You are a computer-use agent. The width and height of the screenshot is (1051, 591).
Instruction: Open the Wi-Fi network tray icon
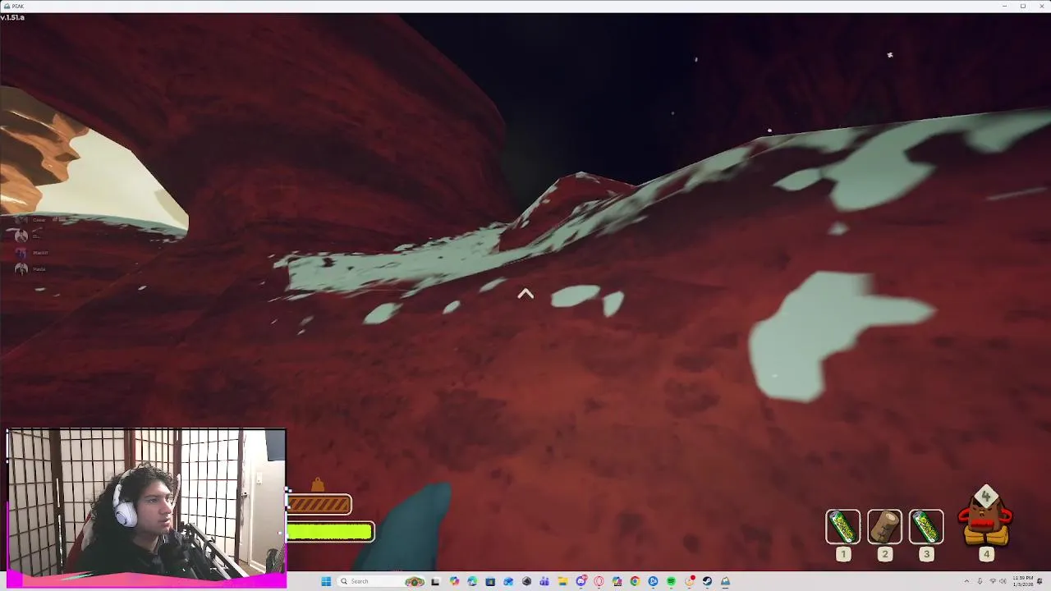(993, 581)
